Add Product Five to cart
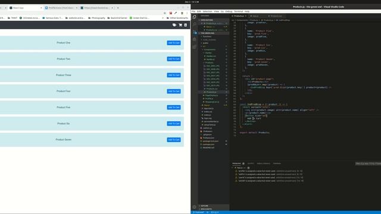Image resolution: width=381 pixels, height=214 pixels. pyautogui.click(x=174, y=107)
